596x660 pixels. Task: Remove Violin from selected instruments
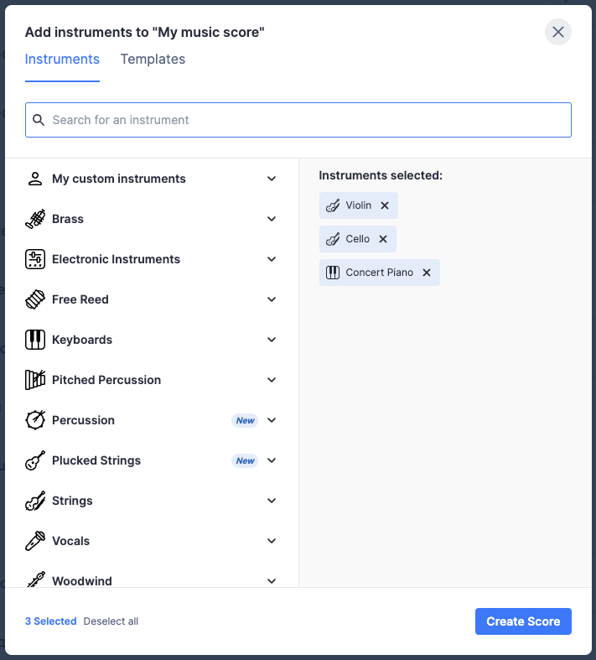[385, 205]
